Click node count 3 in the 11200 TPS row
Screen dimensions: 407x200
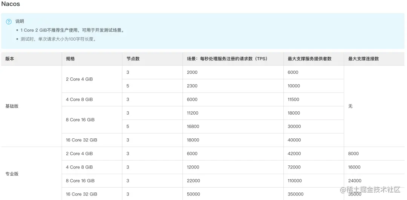click(x=128, y=113)
